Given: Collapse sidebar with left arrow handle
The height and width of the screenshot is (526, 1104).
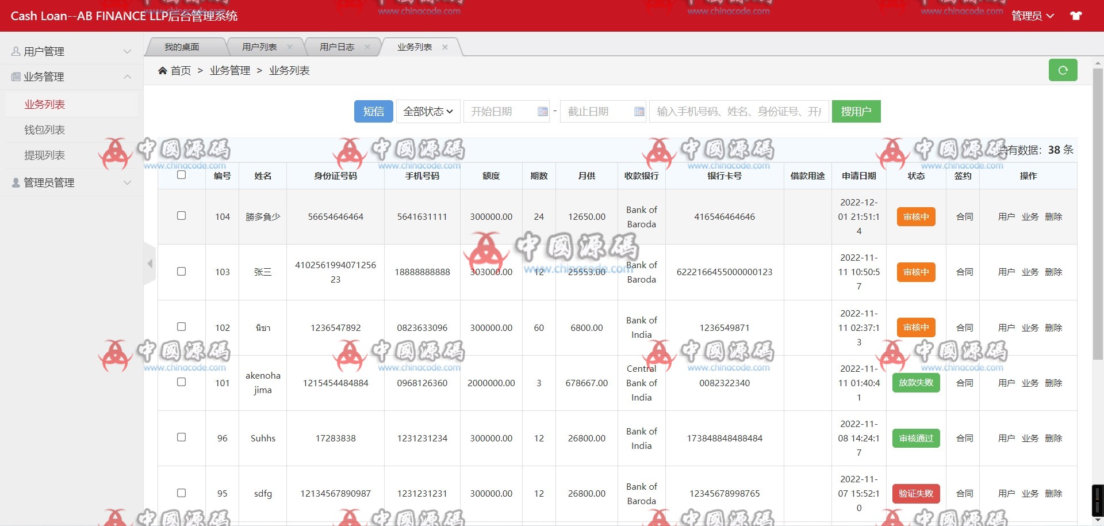Looking at the screenshot, I should coord(150,264).
